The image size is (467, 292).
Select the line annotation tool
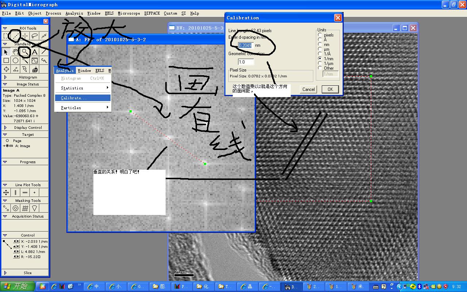point(44,52)
